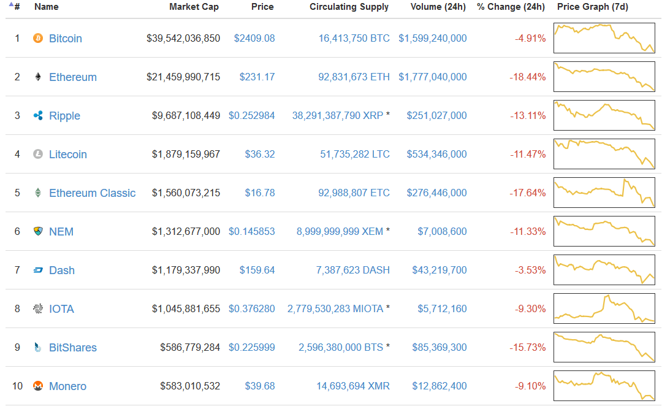Open the Ethereum Classic page link

tap(93, 193)
